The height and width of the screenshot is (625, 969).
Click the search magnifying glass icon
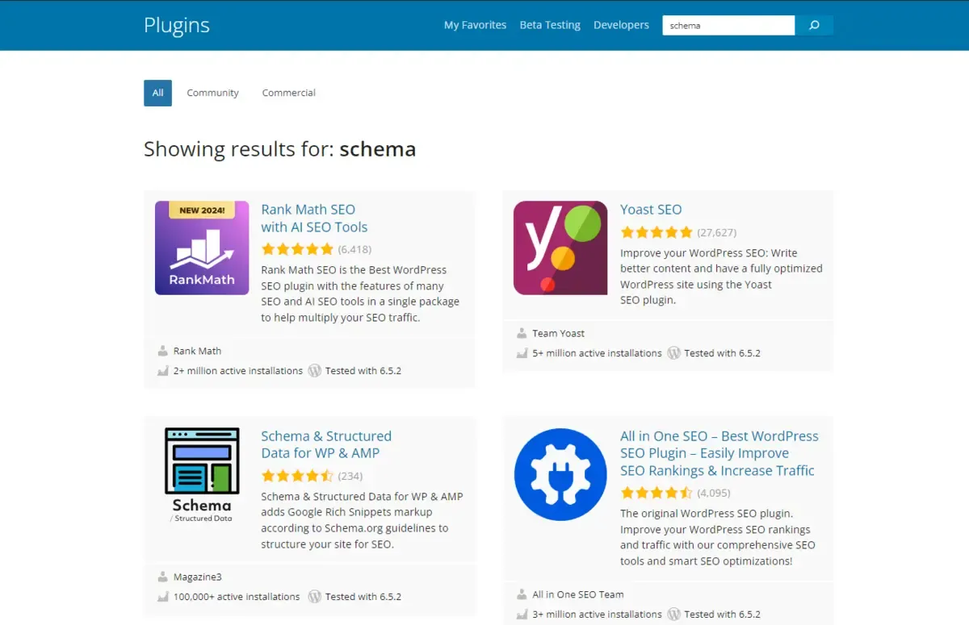pyautogui.click(x=814, y=25)
